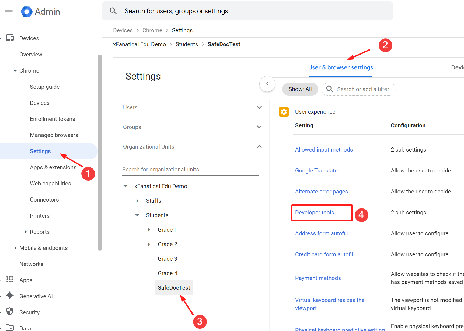Viewport: 464px width, 331px height.
Task: Click the Show: All filter button
Action: click(300, 89)
